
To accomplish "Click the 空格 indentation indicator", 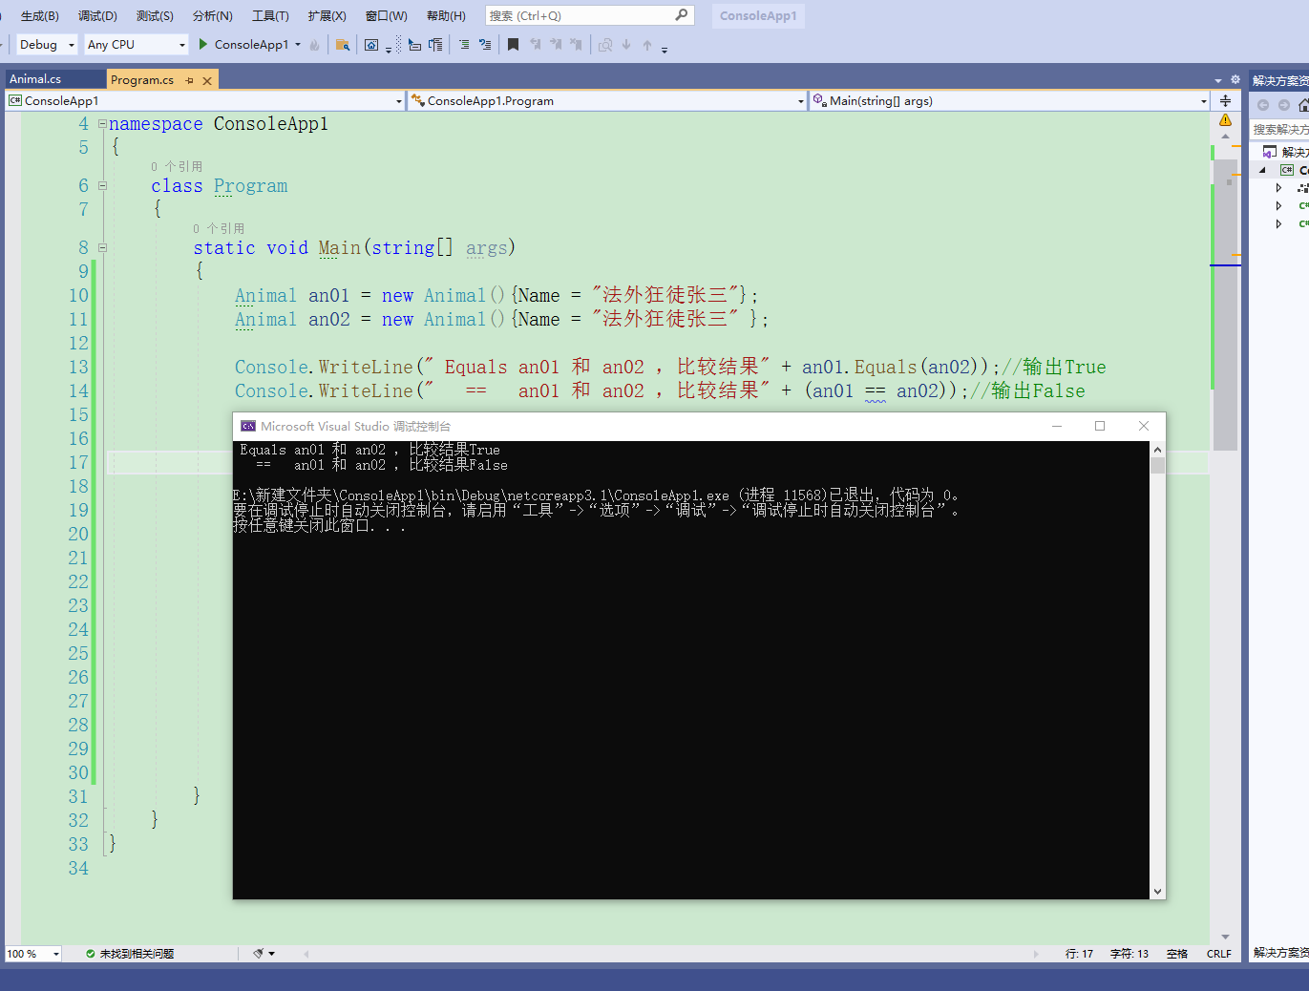I will (x=1177, y=954).
